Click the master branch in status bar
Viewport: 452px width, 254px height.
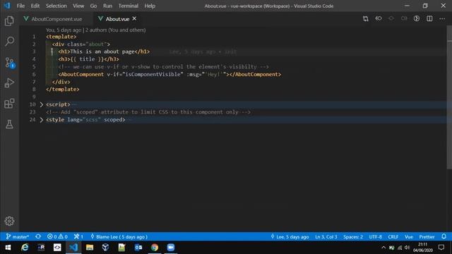(18, 237)
